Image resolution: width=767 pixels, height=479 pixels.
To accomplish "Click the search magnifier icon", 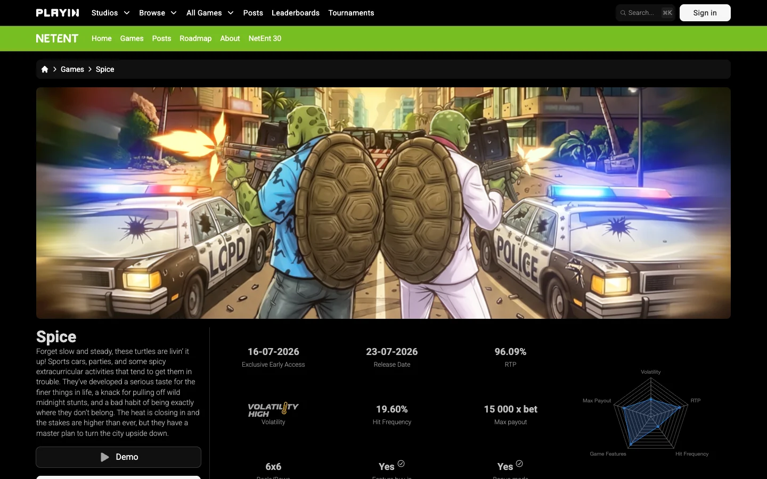I will tap(623, 13).
